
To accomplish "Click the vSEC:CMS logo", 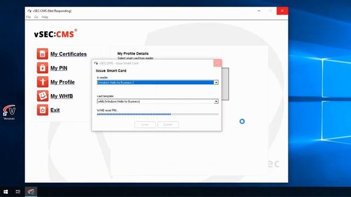I will (x=55, y=33).
